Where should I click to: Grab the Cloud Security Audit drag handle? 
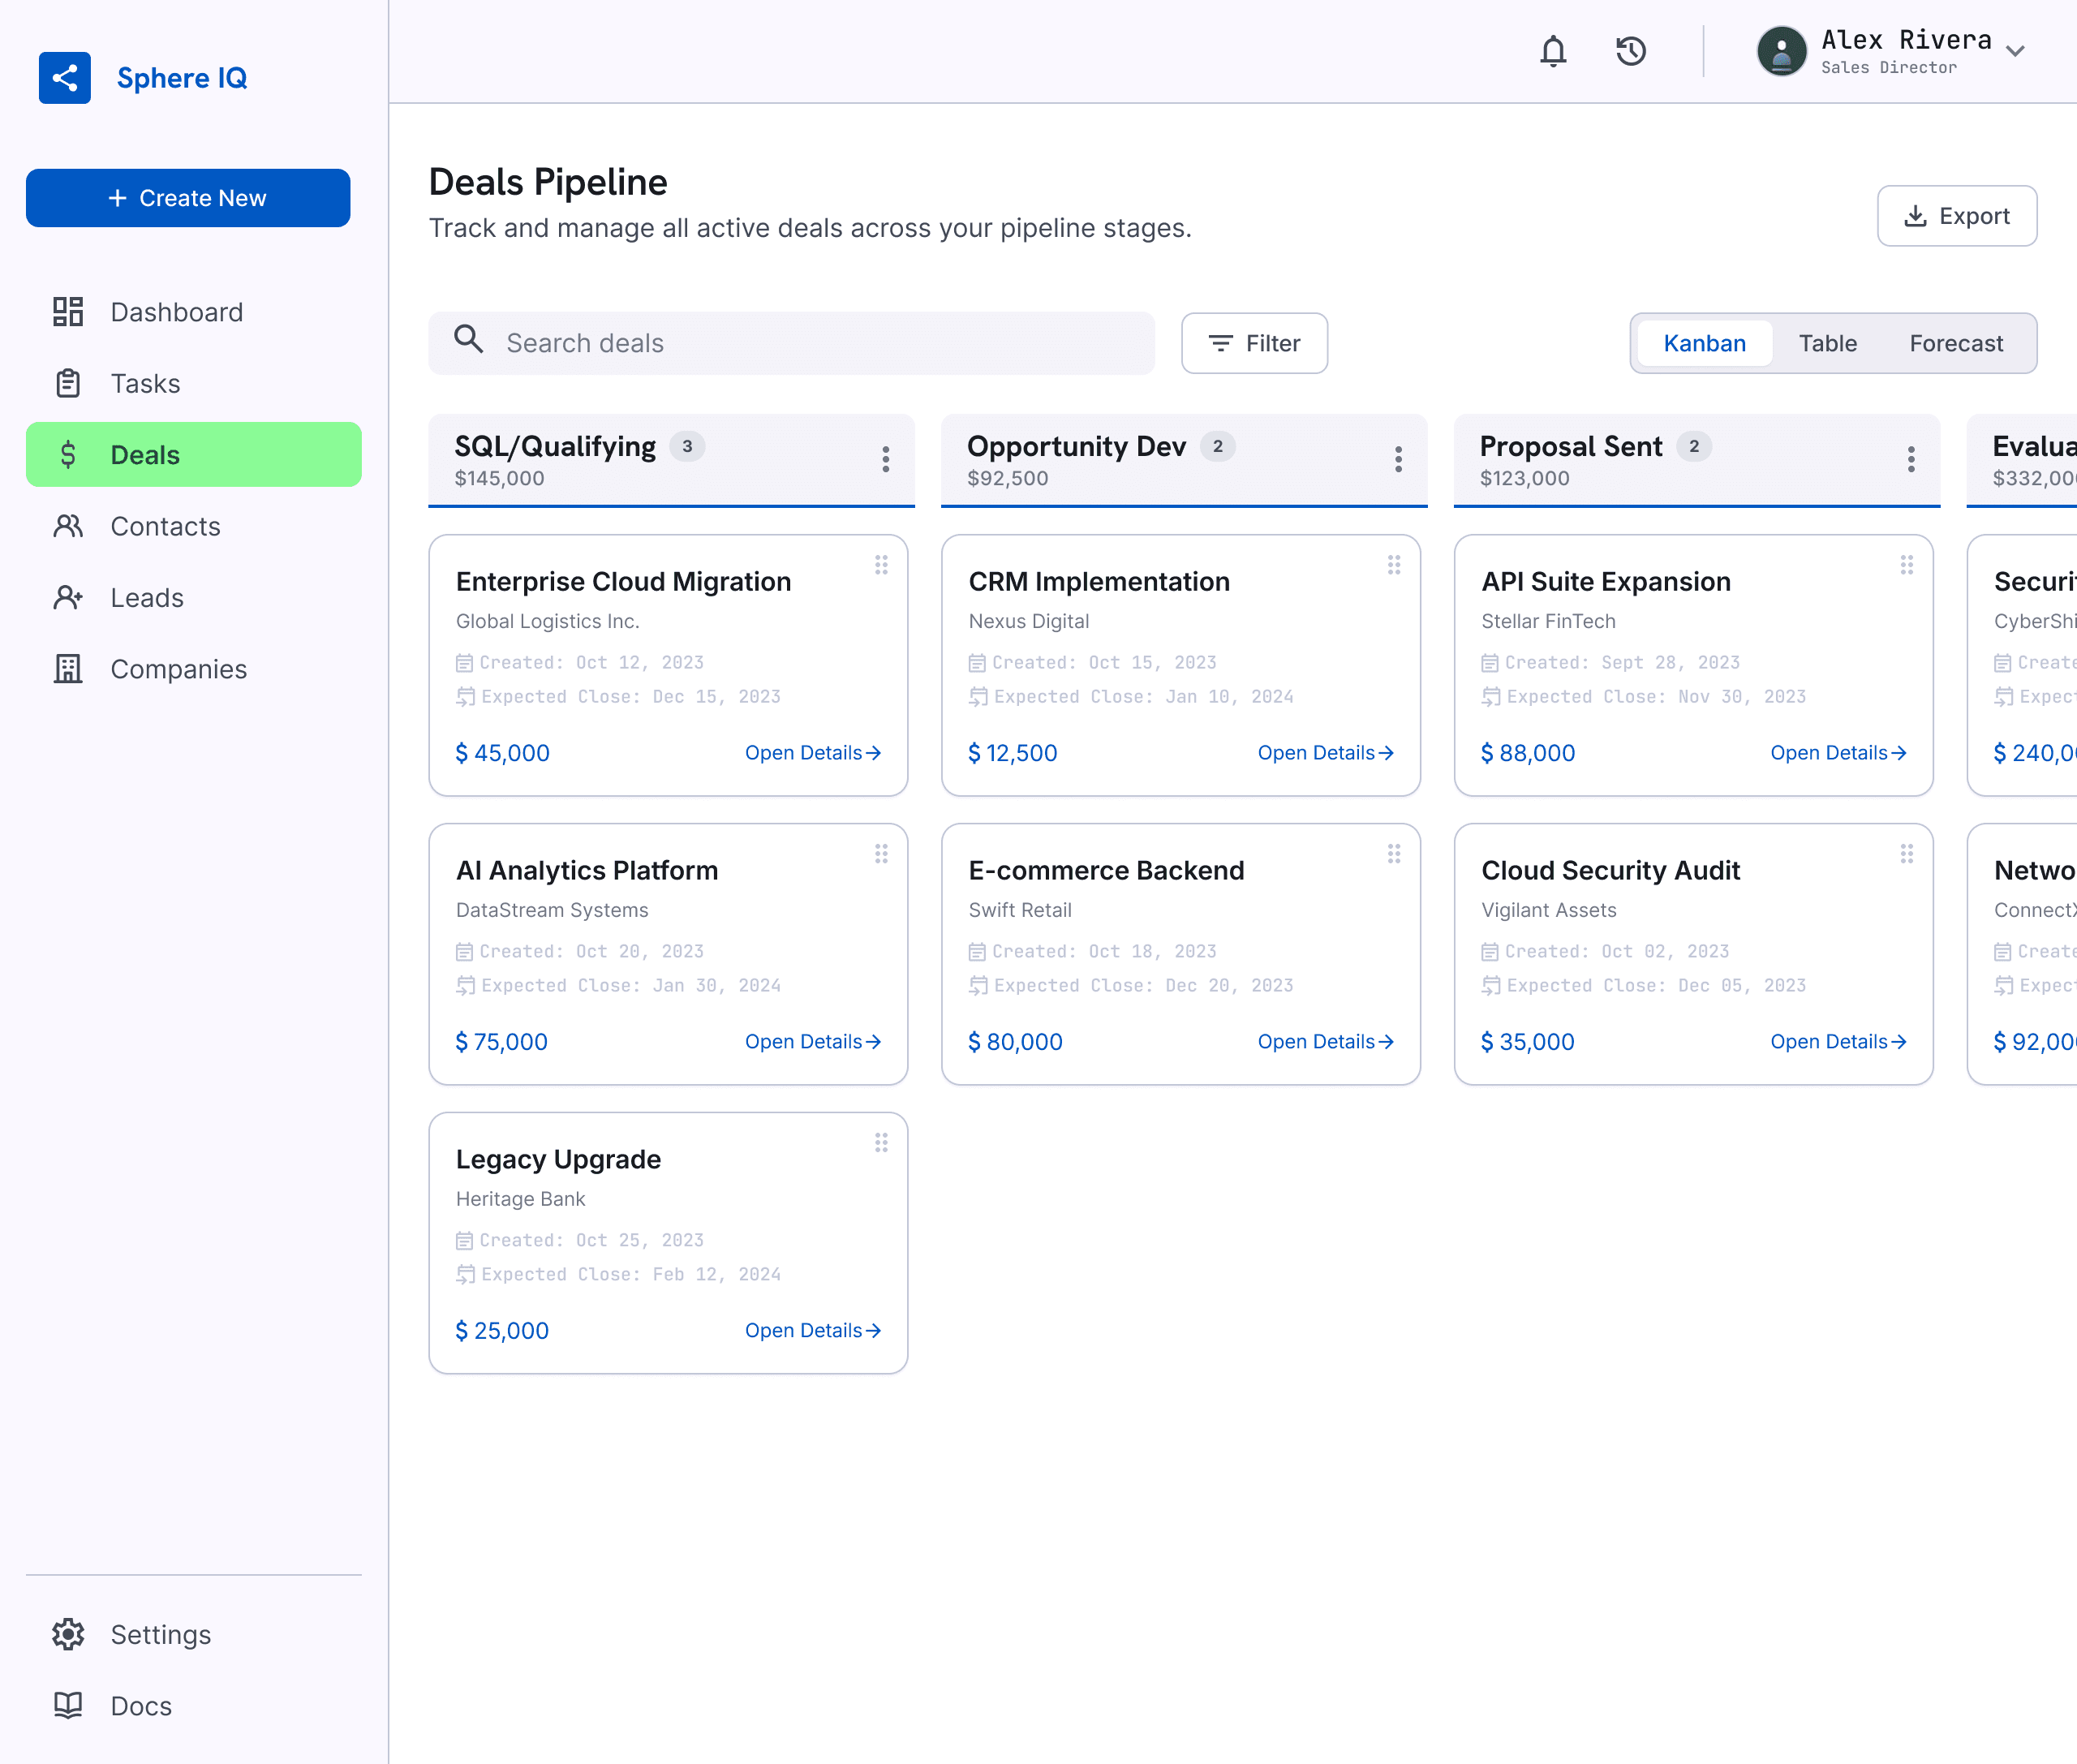[1907, 854]
